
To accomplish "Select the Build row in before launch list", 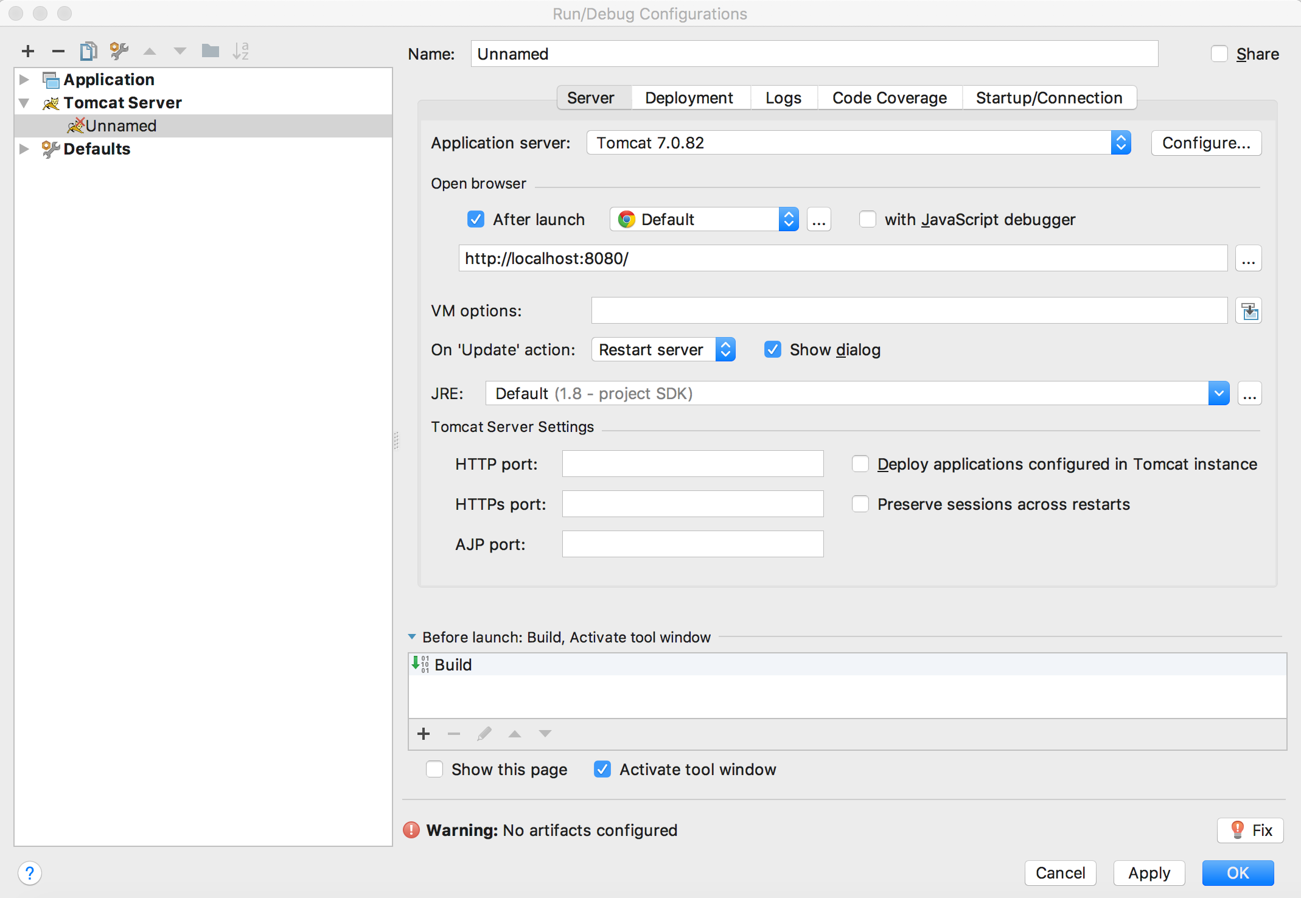I will coord(847,664).
